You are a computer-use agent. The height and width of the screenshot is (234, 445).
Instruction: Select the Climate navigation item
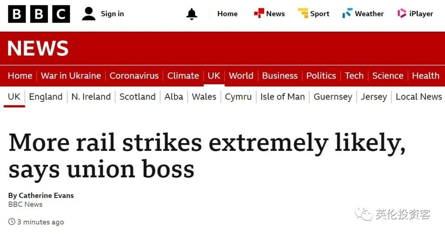click(x=183, y=76)
